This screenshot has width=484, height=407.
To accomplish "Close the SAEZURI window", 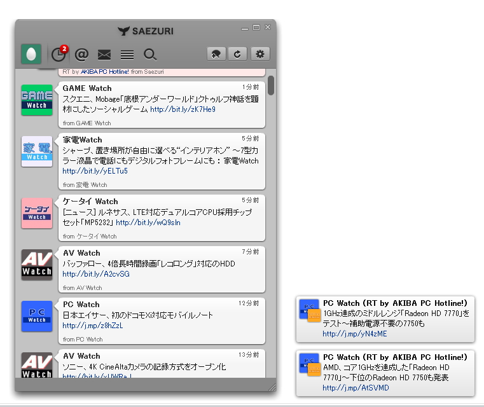I will coord(268,27).
